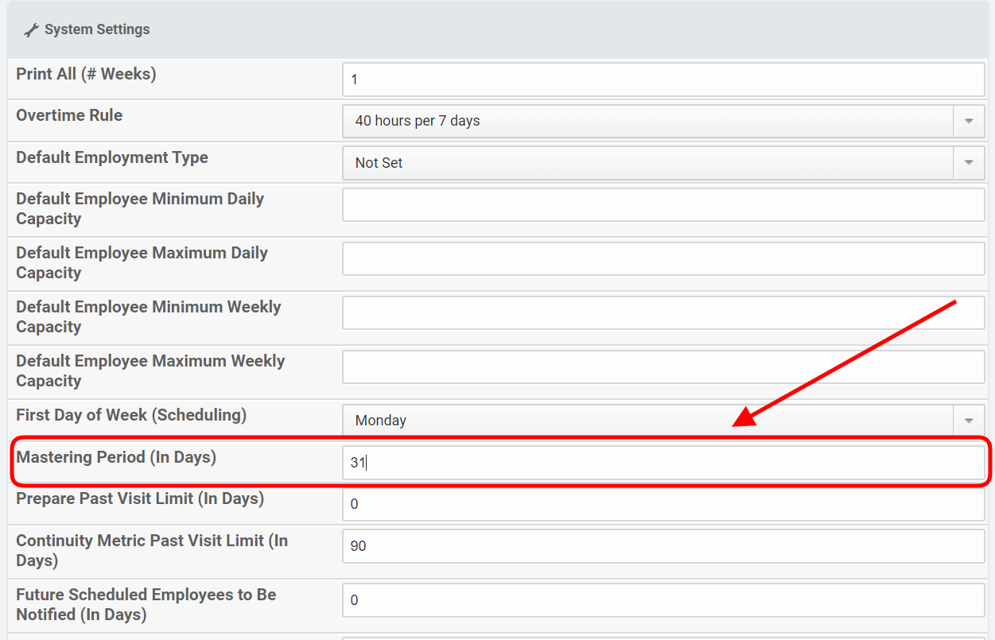The height and width of the screenshot is (640, 995).
Task: Click the wrench icon beside System Settings
Action: (31, 30)
